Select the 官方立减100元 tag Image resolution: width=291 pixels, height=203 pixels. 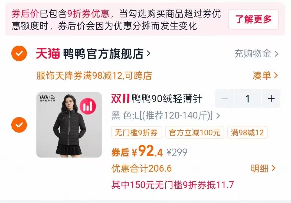[x=194, y=132]
